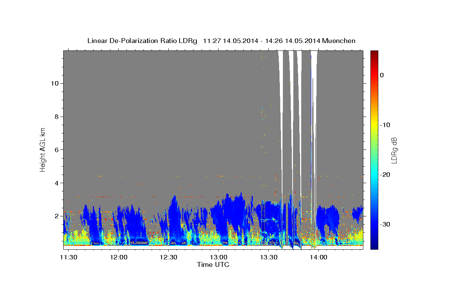Click the 'Time UTC' axis label
The width and height of the screenshot is (449, 299).
(213, 265)
